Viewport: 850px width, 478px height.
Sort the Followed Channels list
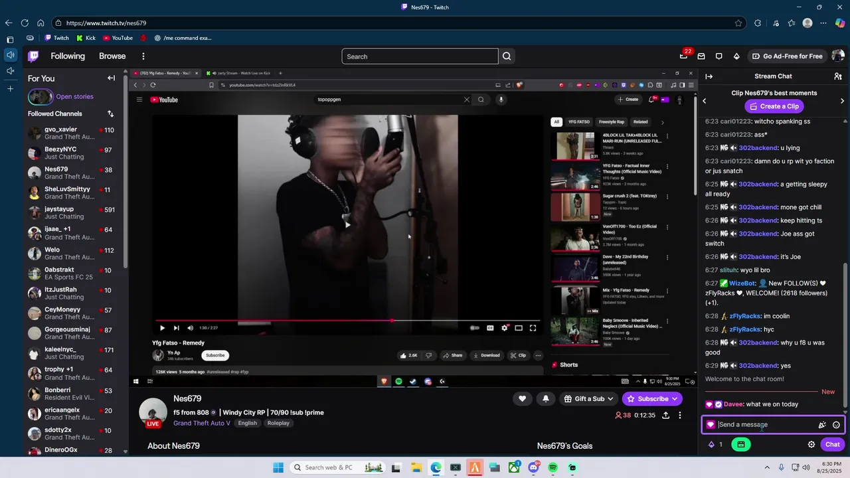(111, 114)
